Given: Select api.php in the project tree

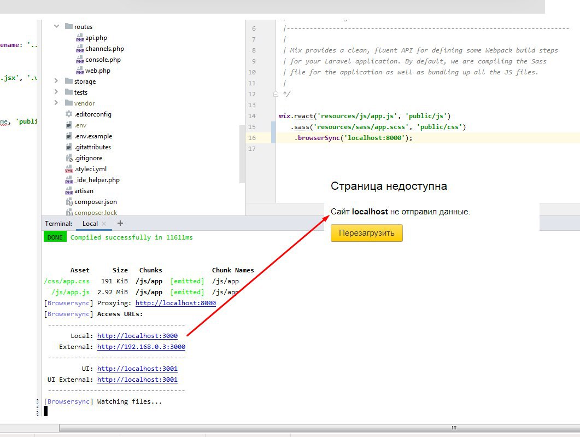Looking at the screenshot, I should (96, 38).
